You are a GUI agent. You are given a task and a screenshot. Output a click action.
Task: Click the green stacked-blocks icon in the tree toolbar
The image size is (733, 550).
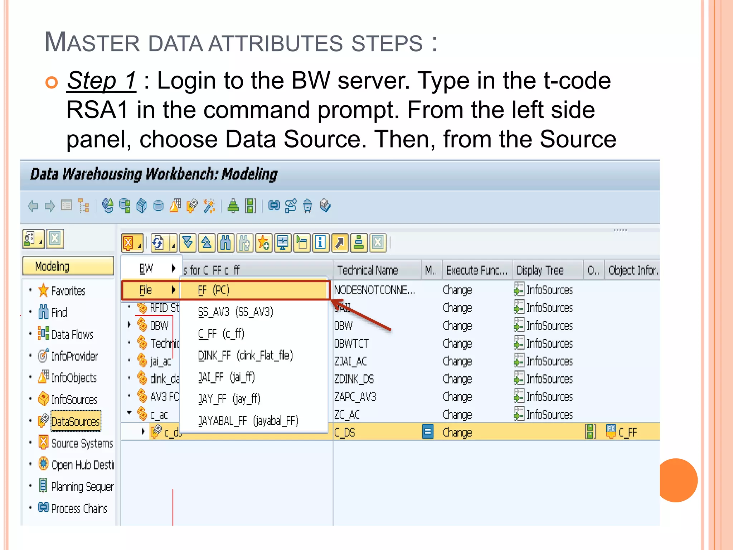(x=359, y=243)
